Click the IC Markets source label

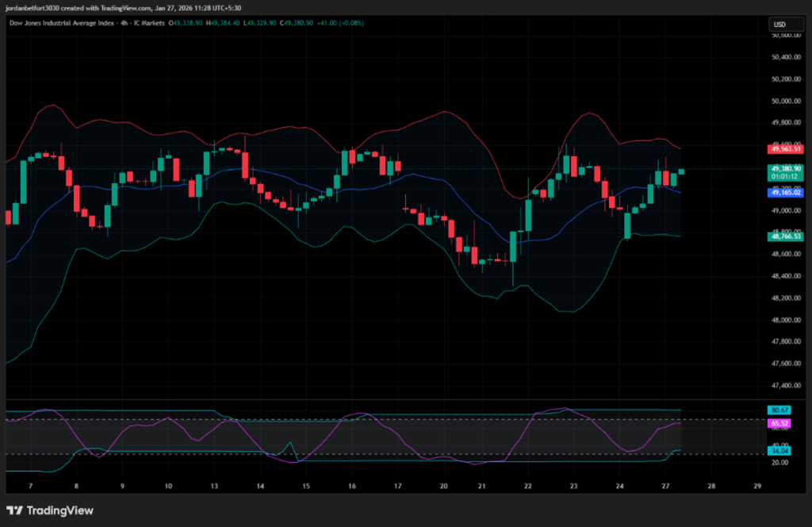[149, 23]
